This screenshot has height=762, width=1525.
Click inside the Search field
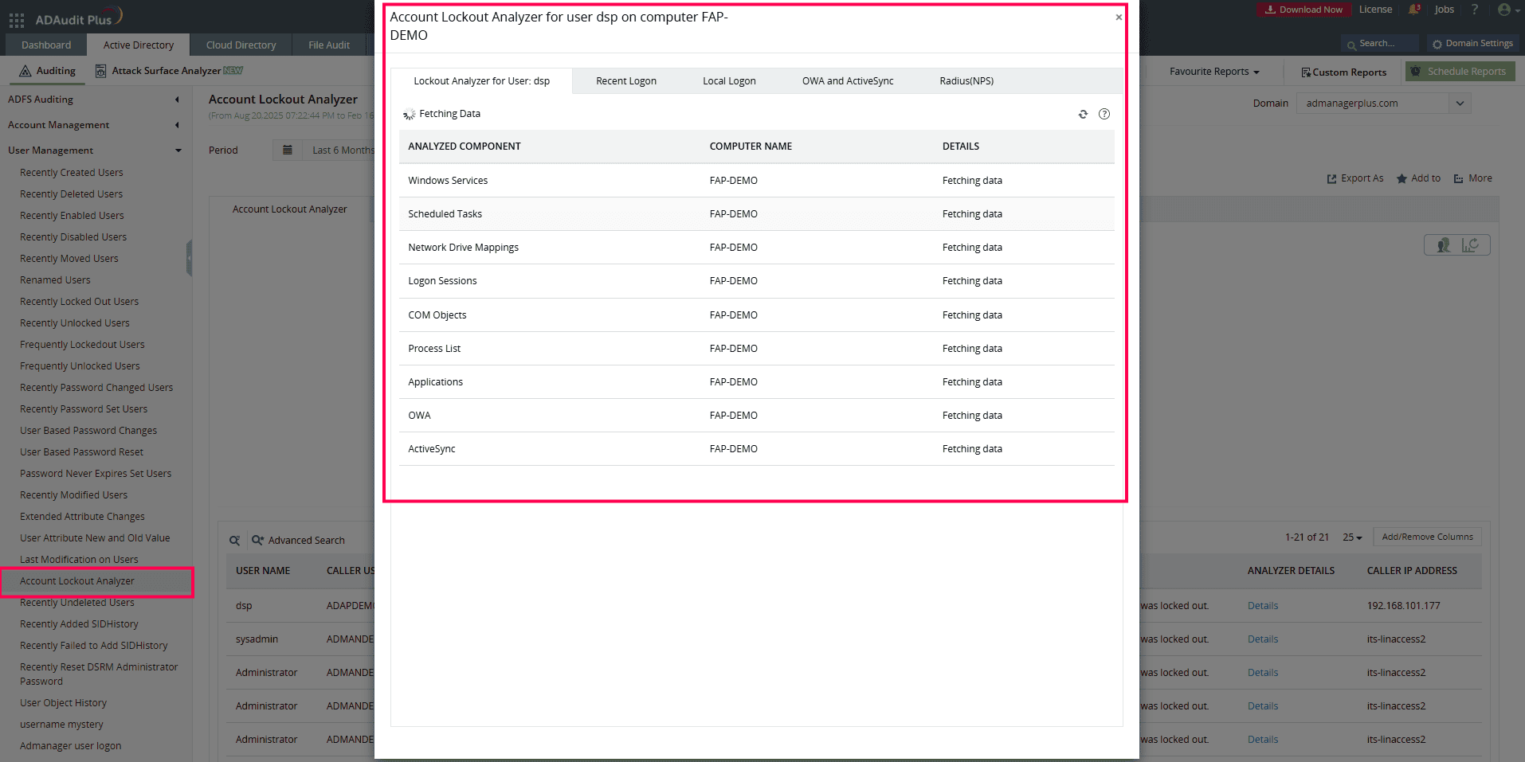(x=1378, y=44)
